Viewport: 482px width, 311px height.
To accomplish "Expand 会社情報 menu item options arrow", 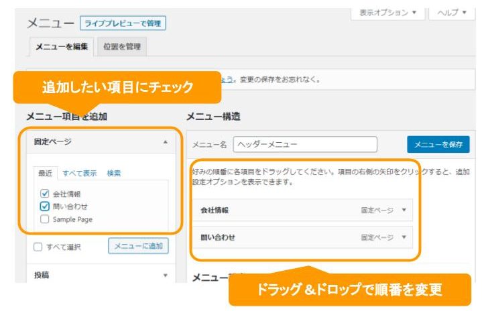I will point(404,210).
